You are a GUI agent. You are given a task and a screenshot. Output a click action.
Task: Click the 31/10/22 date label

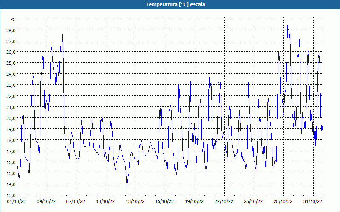[x=313, y=202]
